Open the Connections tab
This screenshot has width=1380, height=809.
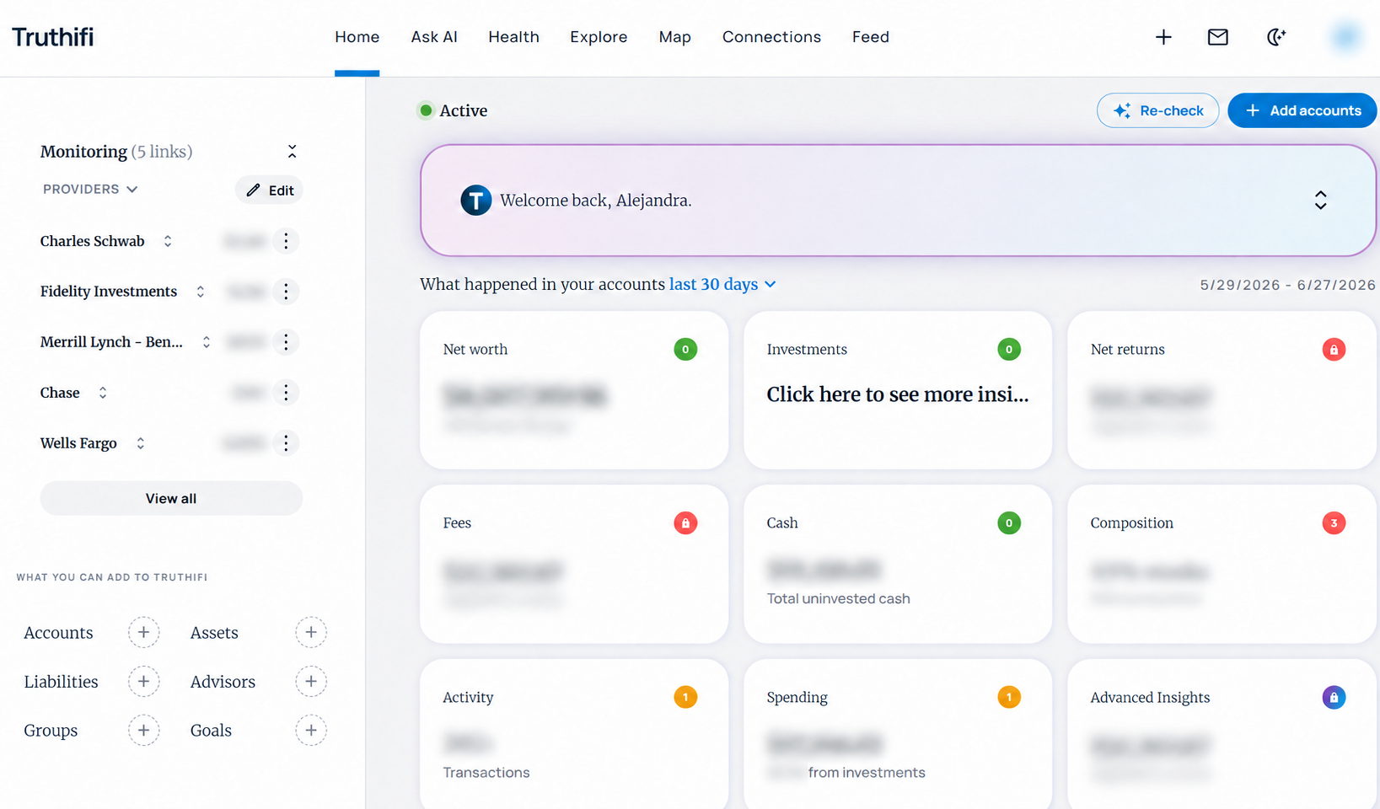tap(771, 37)
